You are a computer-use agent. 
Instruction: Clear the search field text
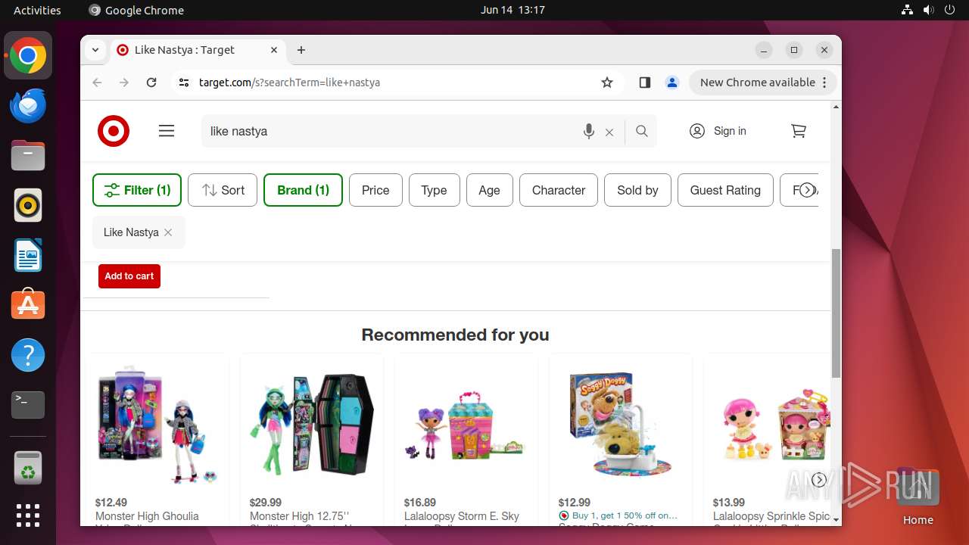(609, 132)
